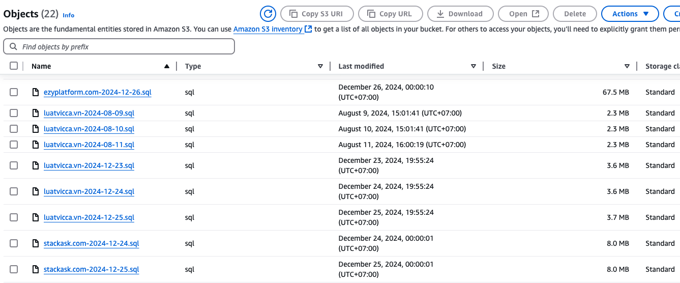Check luatvicca.vn-2024-08-11.sql row
This screenshot has height=283, width=680.
[x=14, y=145]
